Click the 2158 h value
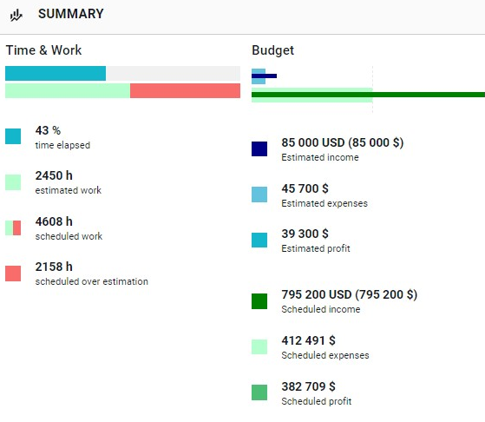 [54, 267]
